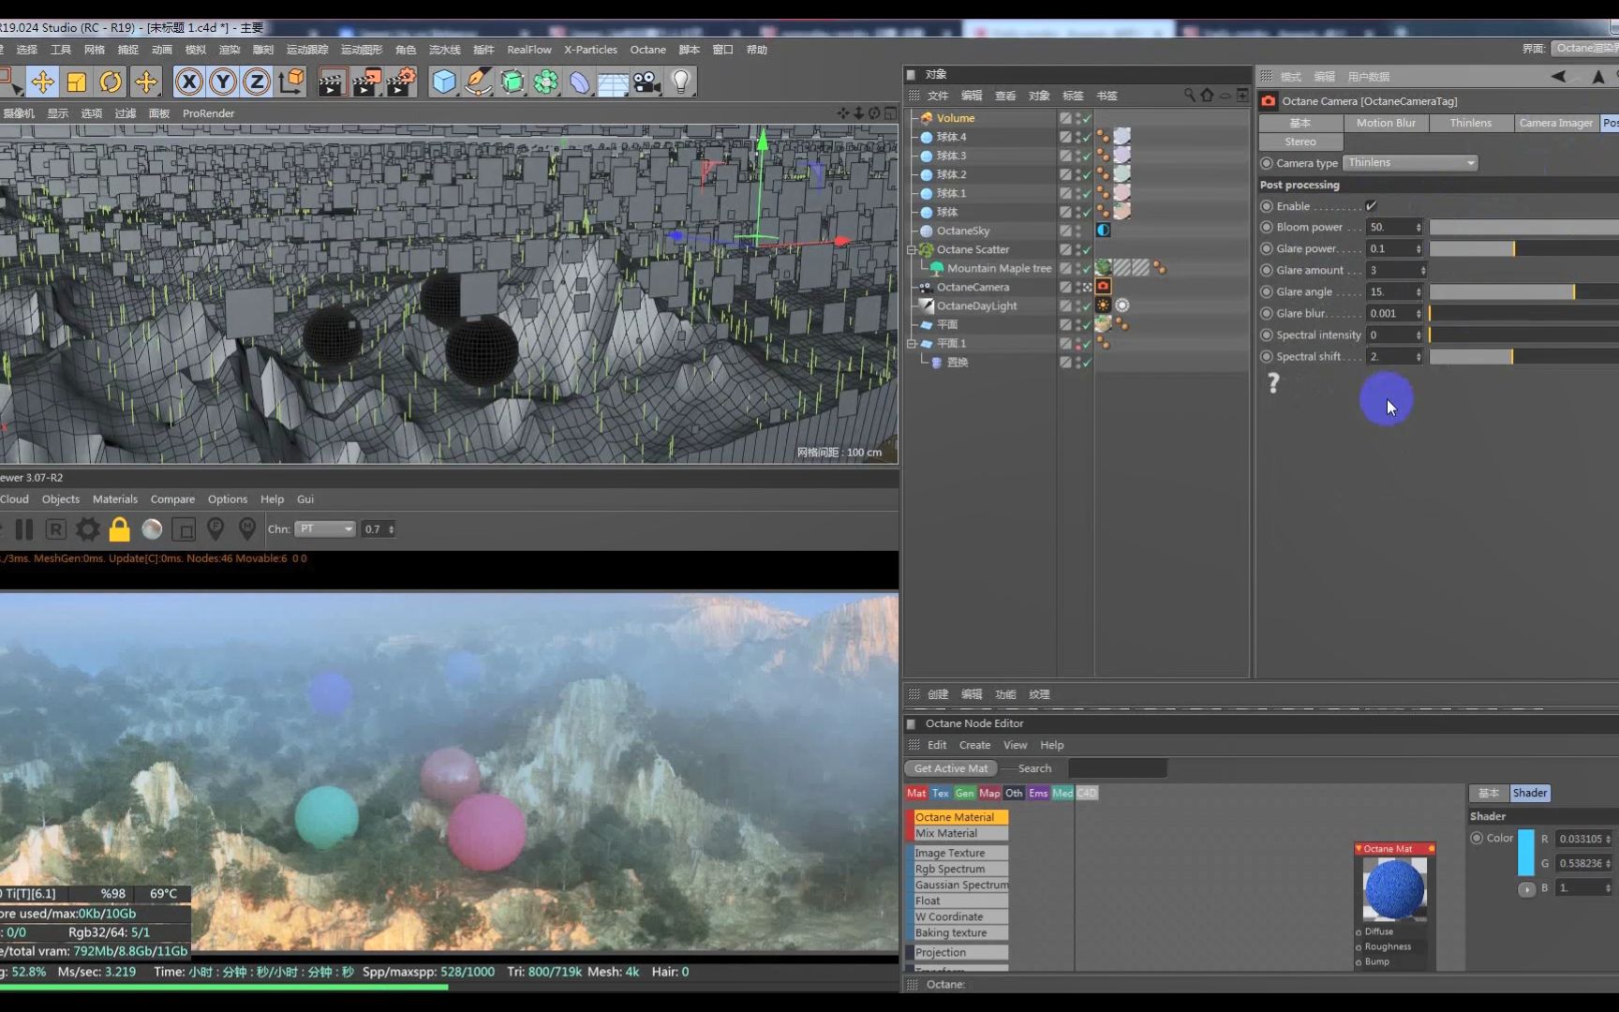This screenshot has width=1619, height=1012.
Task: Click the Rgb Spectrum node button
Action: pyautogui.click(x=959, y=869)
